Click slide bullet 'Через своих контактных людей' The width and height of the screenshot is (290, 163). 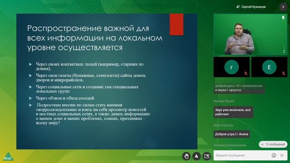coord(90,66)
